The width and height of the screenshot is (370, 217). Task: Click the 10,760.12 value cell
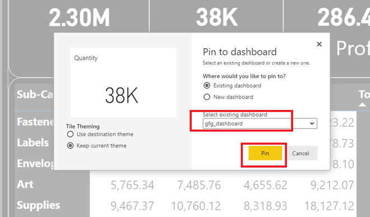click(196, 206)
